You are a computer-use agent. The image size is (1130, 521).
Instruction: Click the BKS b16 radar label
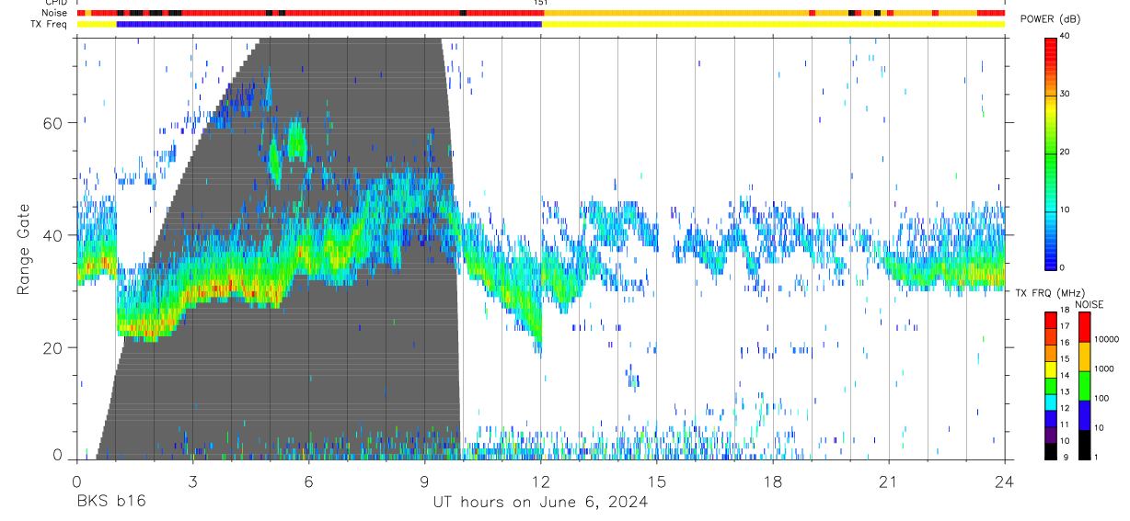click(110, 502)
